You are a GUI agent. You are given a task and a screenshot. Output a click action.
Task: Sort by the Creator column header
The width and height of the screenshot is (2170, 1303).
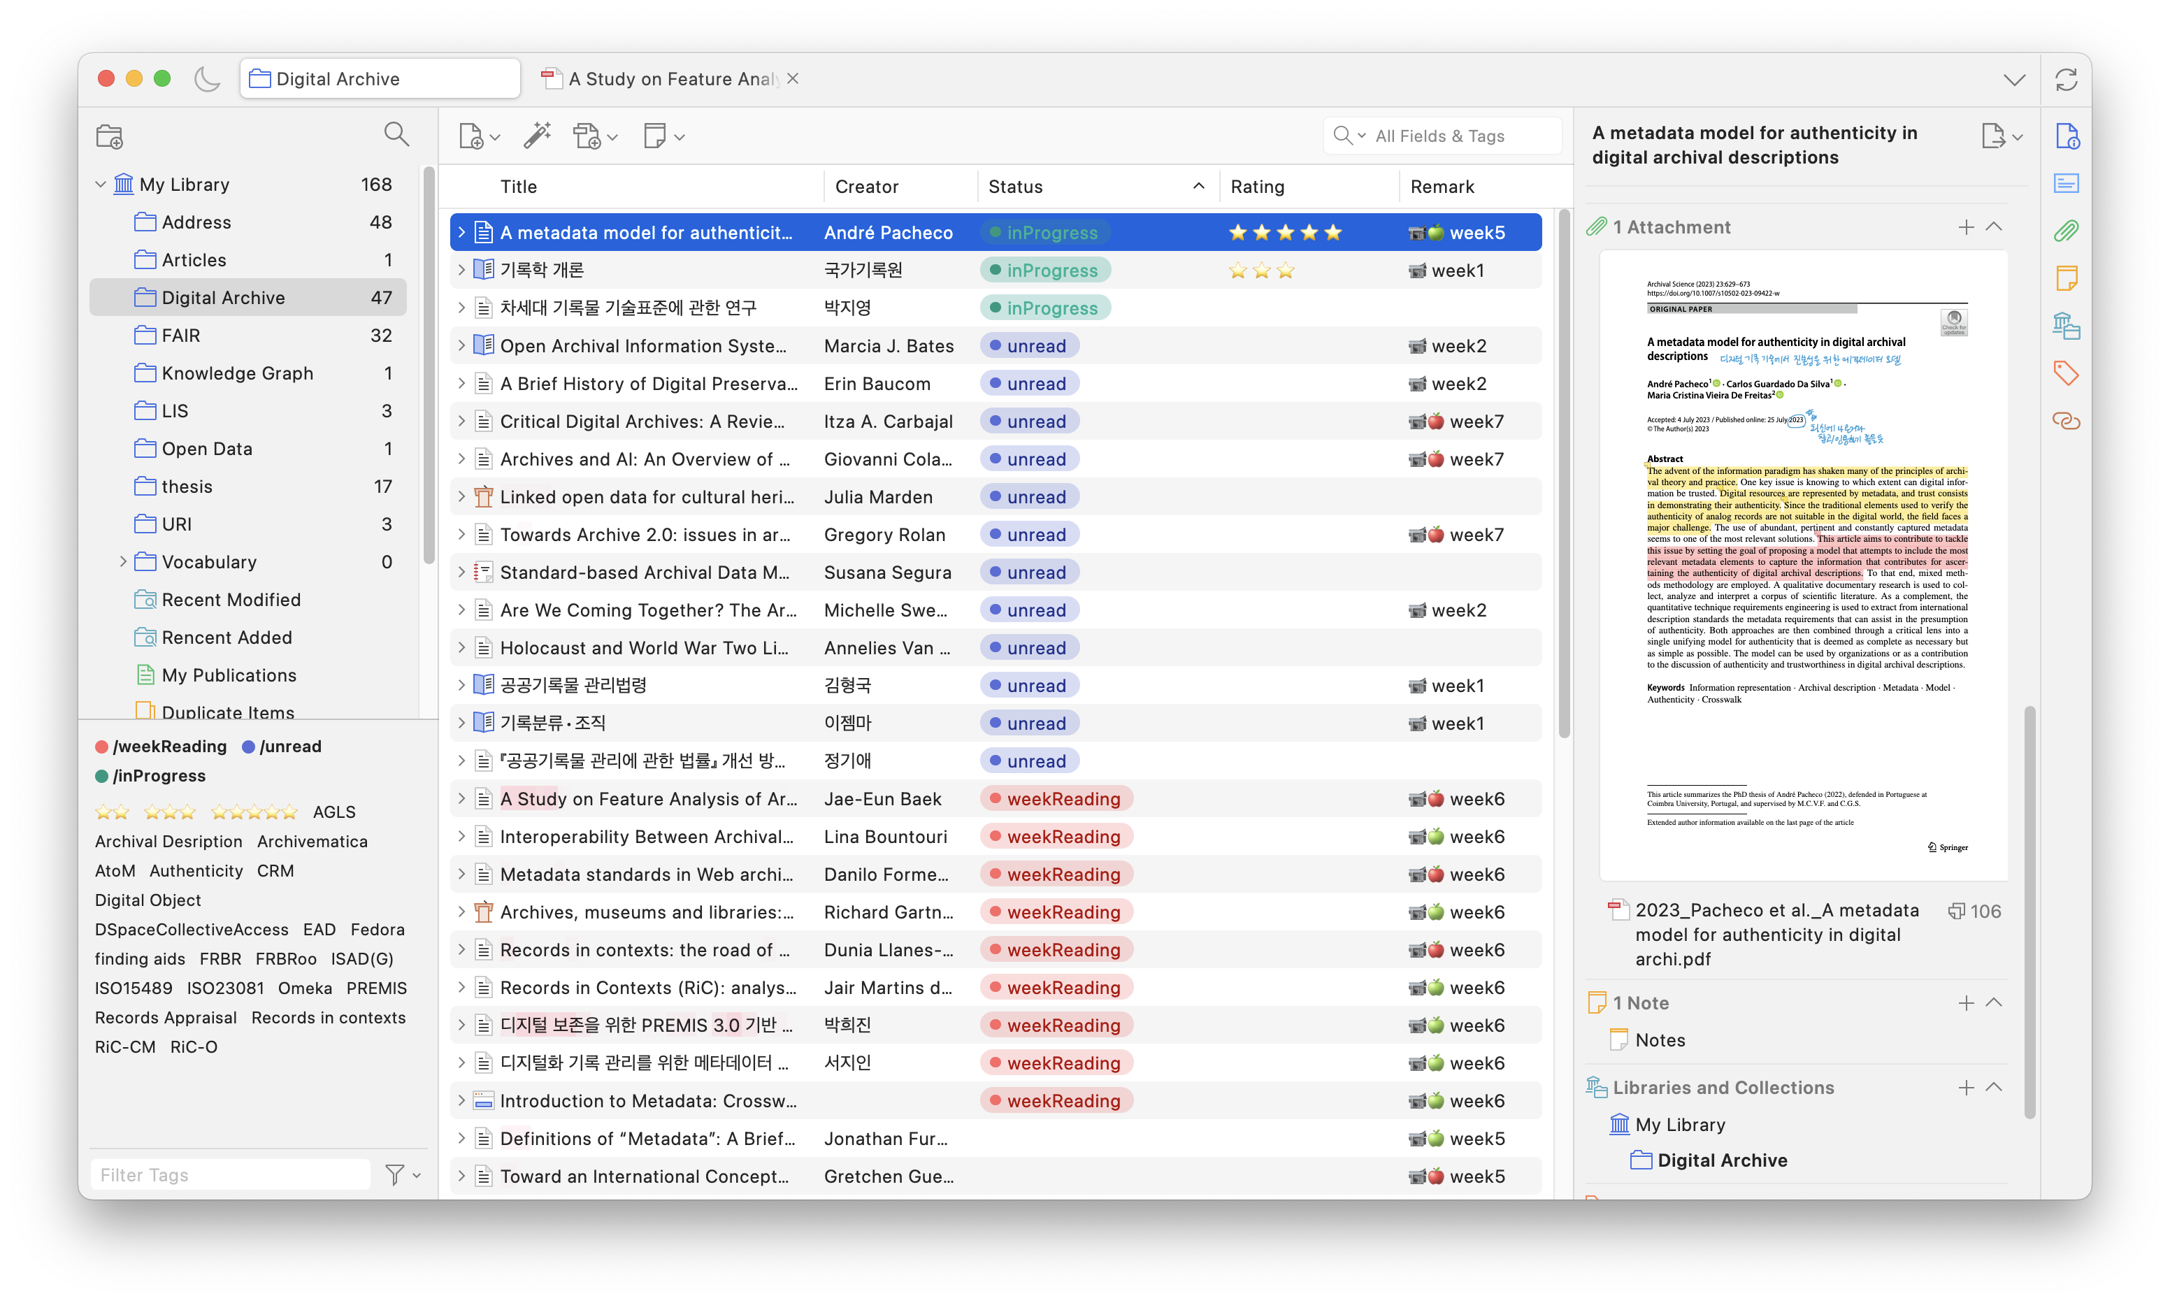tap(900, 187)
